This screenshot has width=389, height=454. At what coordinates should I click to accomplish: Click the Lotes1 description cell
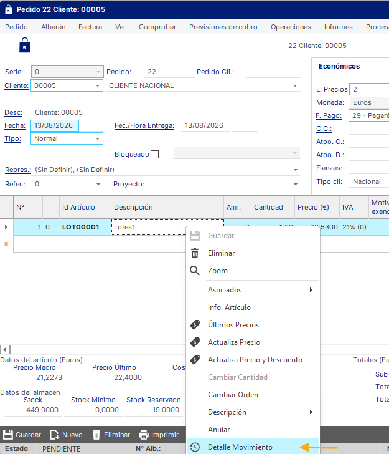pyautogui.click(x=167, y=227)
